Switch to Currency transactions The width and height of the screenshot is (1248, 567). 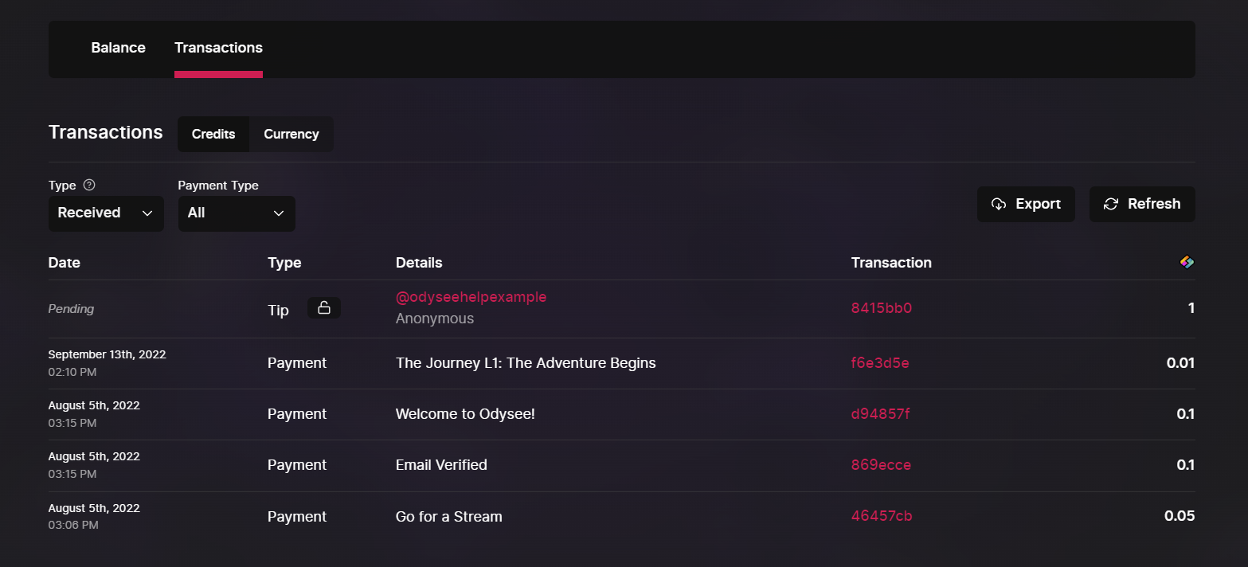pyautogui.click(x=291, y=134)
